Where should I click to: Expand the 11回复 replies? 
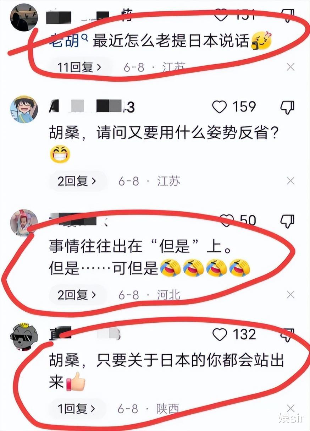point(79,67)
